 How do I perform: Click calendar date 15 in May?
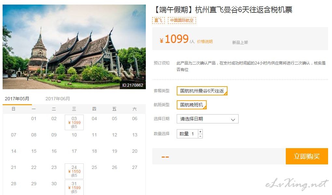[x=34, y=151]
